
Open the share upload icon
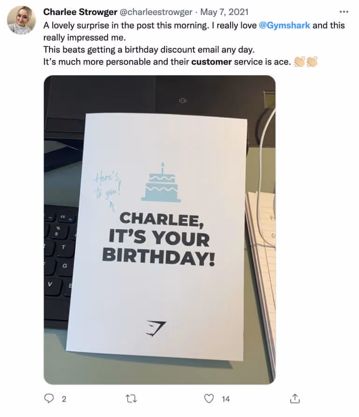pyautogui.click(x=295, y=398)
